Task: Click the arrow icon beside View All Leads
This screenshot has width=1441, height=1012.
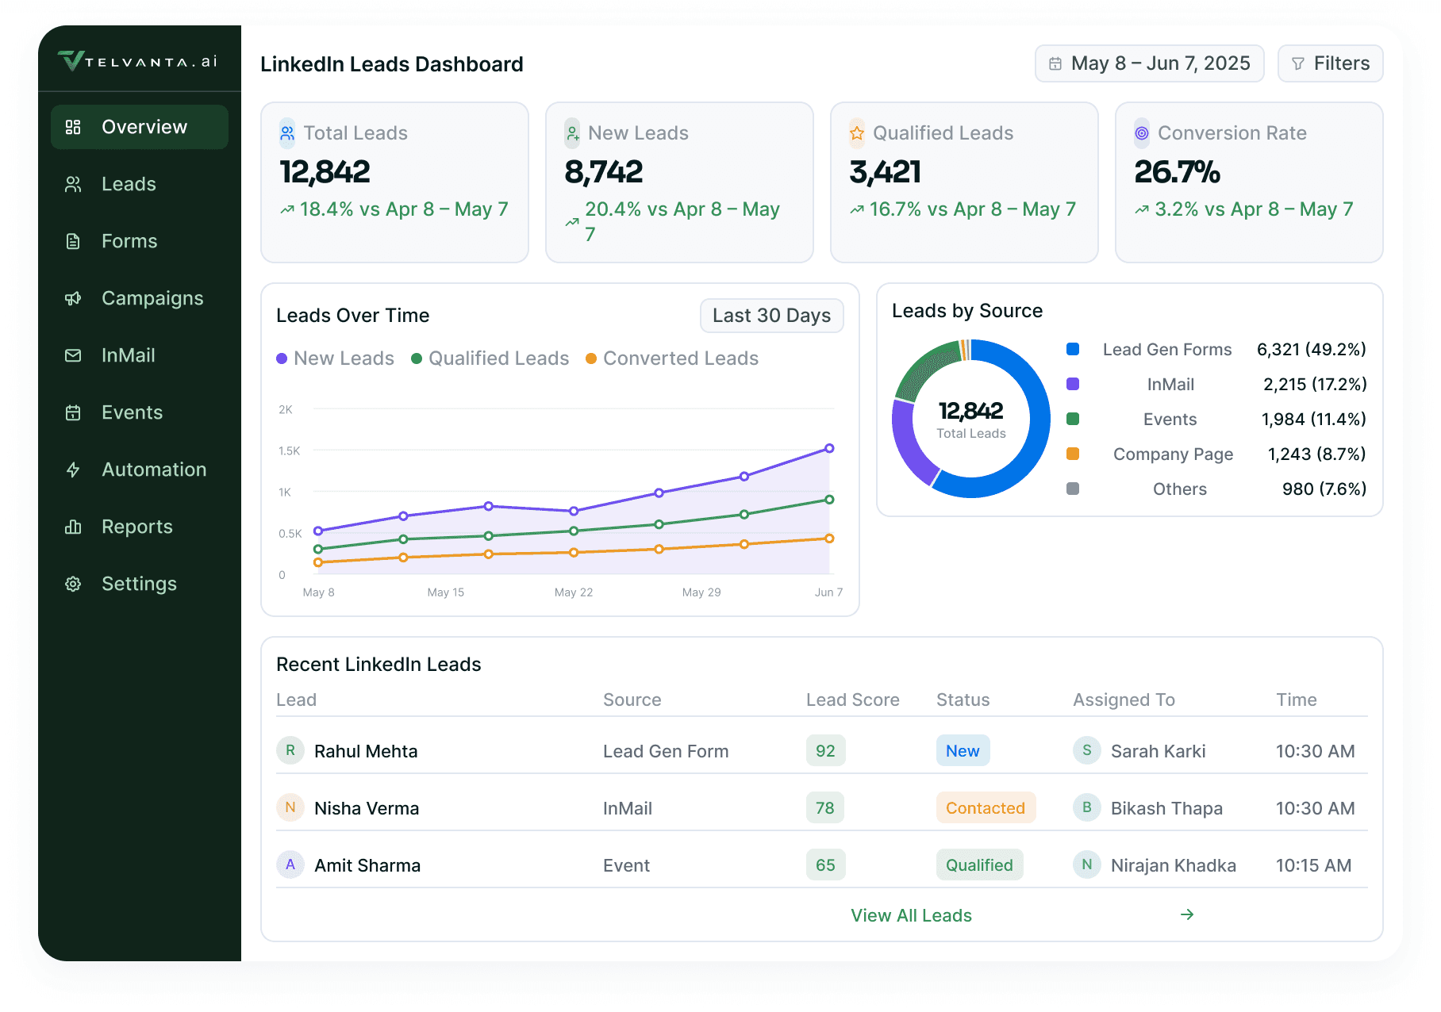Action: pyautogui.click(x=1187, y=914)
